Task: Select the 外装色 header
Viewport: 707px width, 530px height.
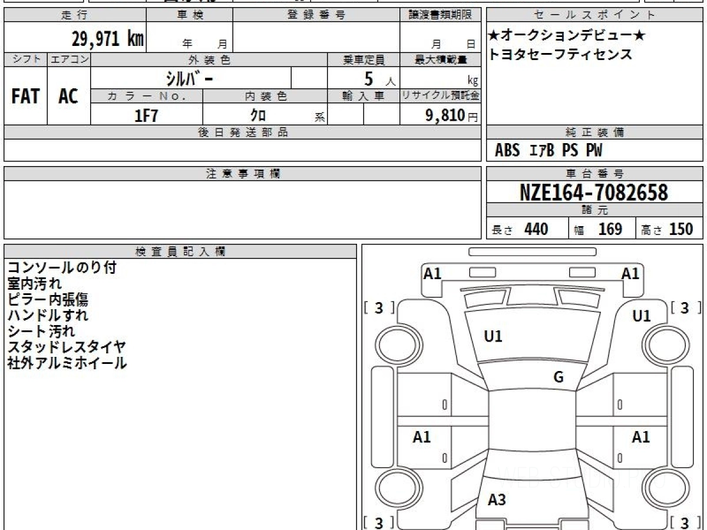Action: pos(209,59)
